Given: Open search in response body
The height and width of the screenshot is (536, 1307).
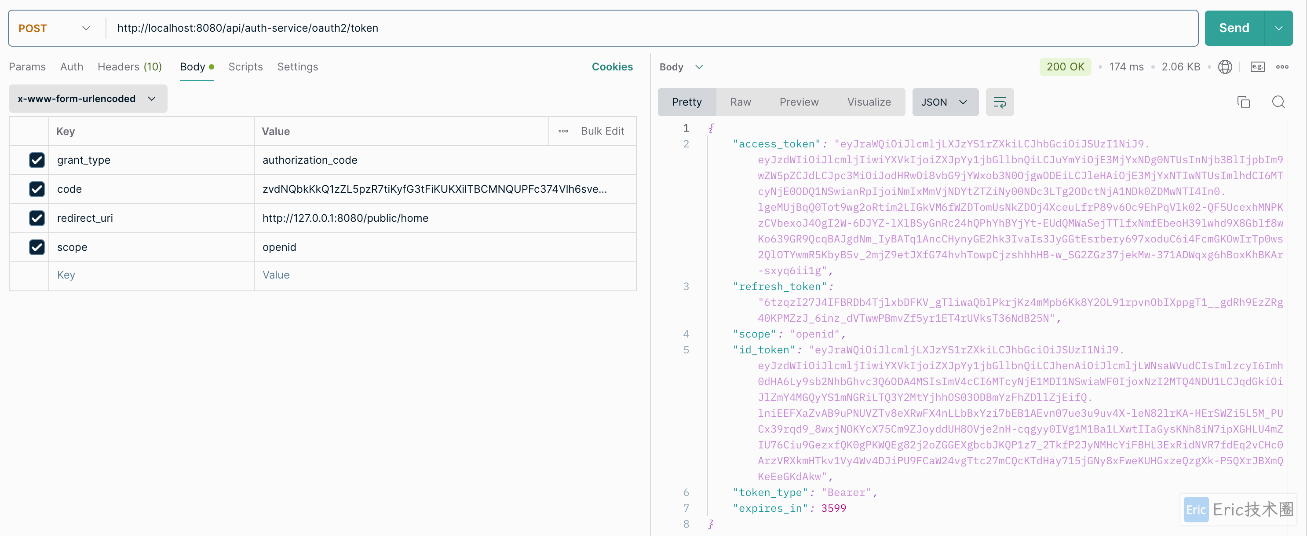Looking at the screenshot, I should tap(1278, 102).
